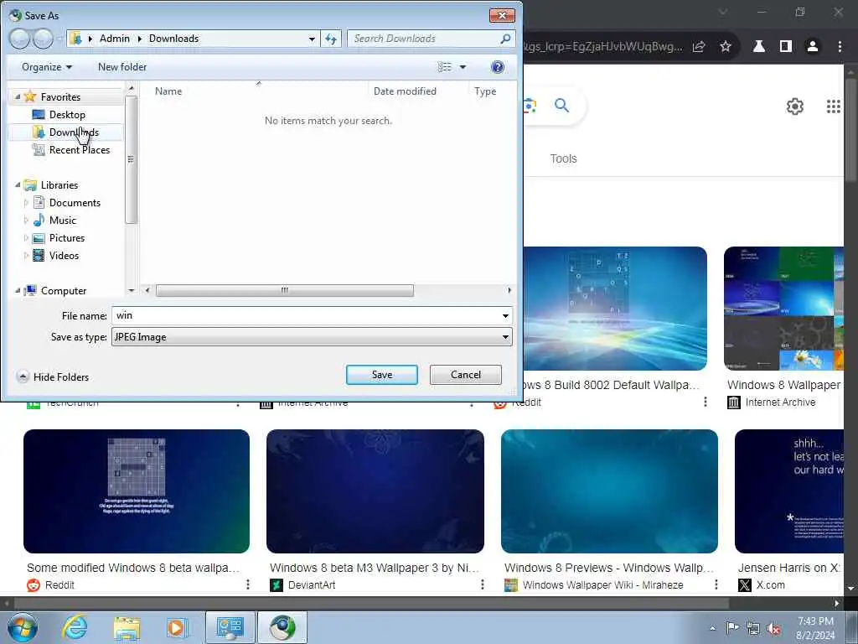Open Windows 8 Previews wallpaper thumbnail
This screenshot has height=644, width=858.
[609, 491]
